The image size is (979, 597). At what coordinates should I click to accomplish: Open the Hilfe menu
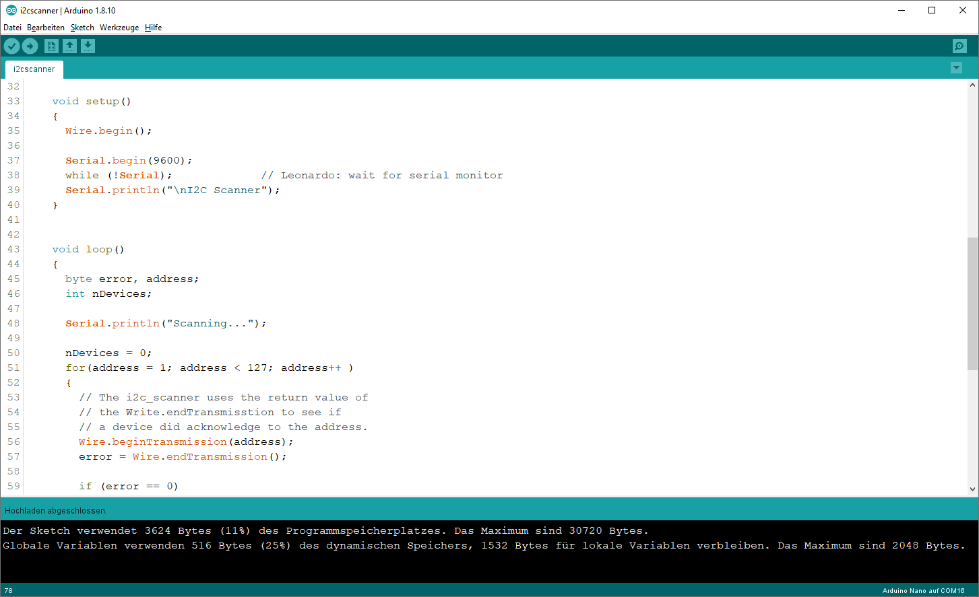tap(153, 28)
